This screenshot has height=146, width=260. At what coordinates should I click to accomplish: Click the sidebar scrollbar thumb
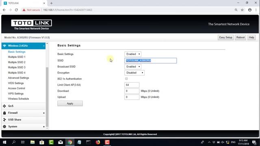tap(47, 97)
